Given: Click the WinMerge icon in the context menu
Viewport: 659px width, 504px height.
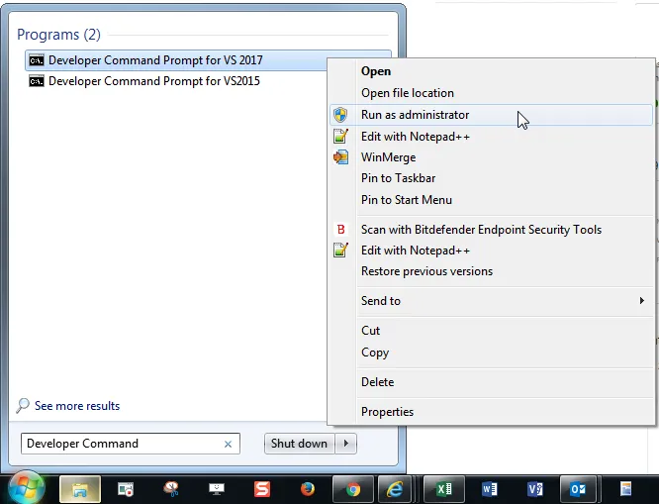Looking at the screenshot, I should click(x=340, y=157).
